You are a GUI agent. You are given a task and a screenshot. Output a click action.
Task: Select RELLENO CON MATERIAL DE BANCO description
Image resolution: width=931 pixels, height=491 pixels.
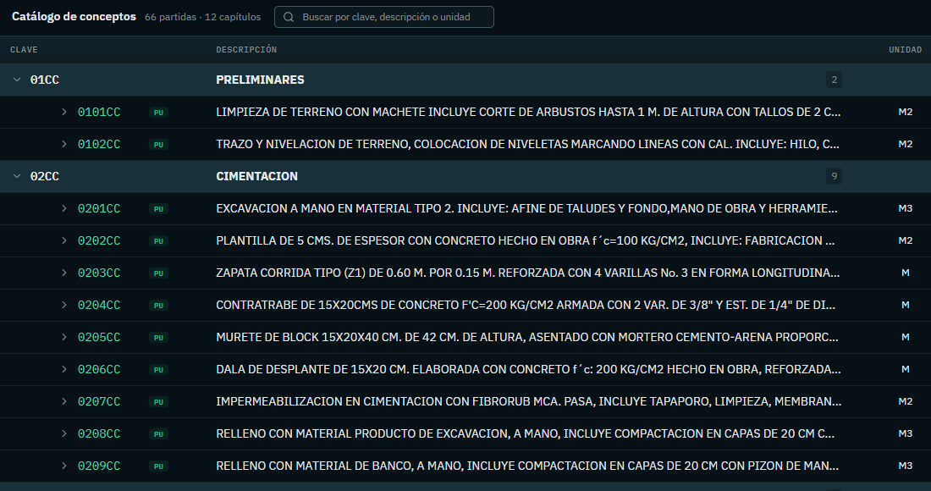[x=527, y=466]
